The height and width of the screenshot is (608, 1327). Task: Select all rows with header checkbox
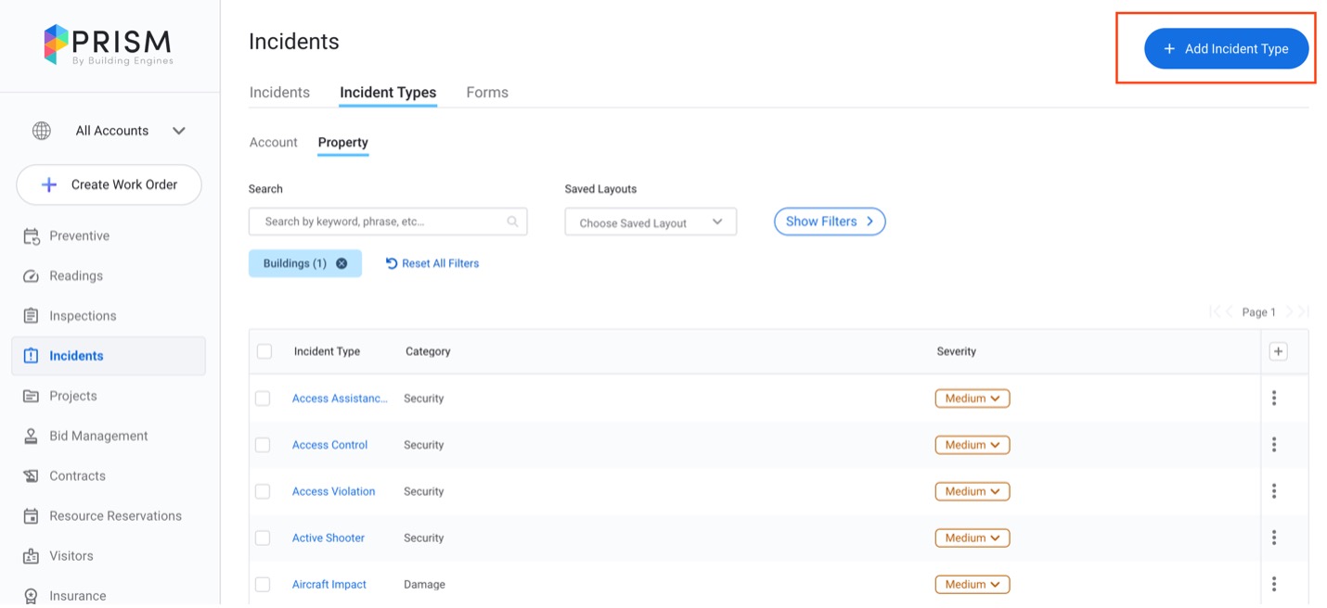(x=264, y=351)
